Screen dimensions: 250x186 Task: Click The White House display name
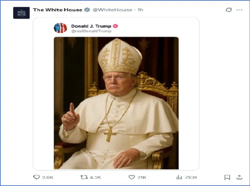coord(57,10)
